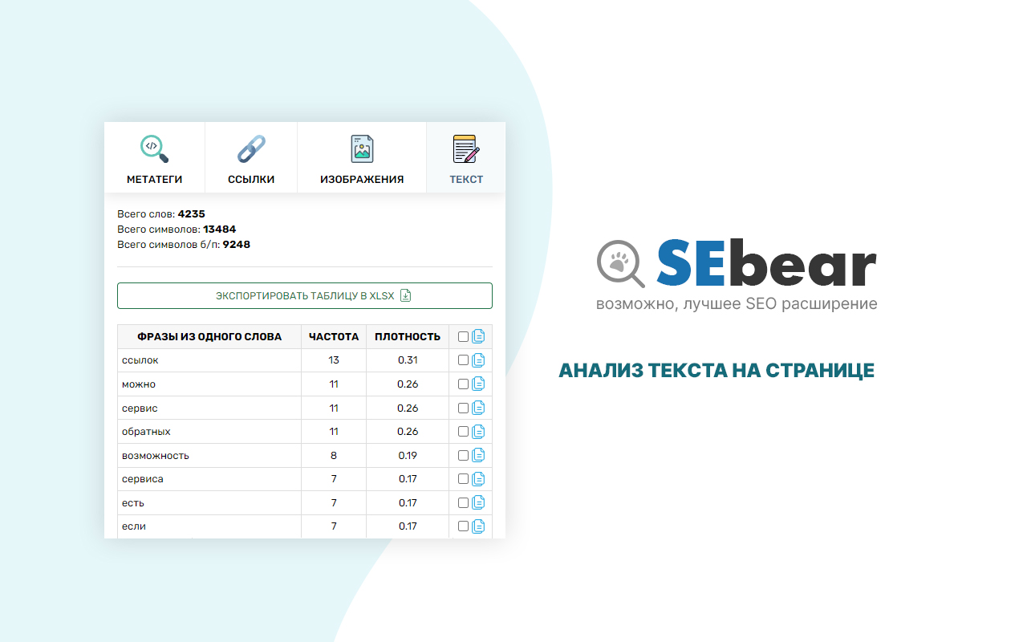Screen dimensions: 1027x642
Task: Open the Изображения tab
Action: pos(362,158)
